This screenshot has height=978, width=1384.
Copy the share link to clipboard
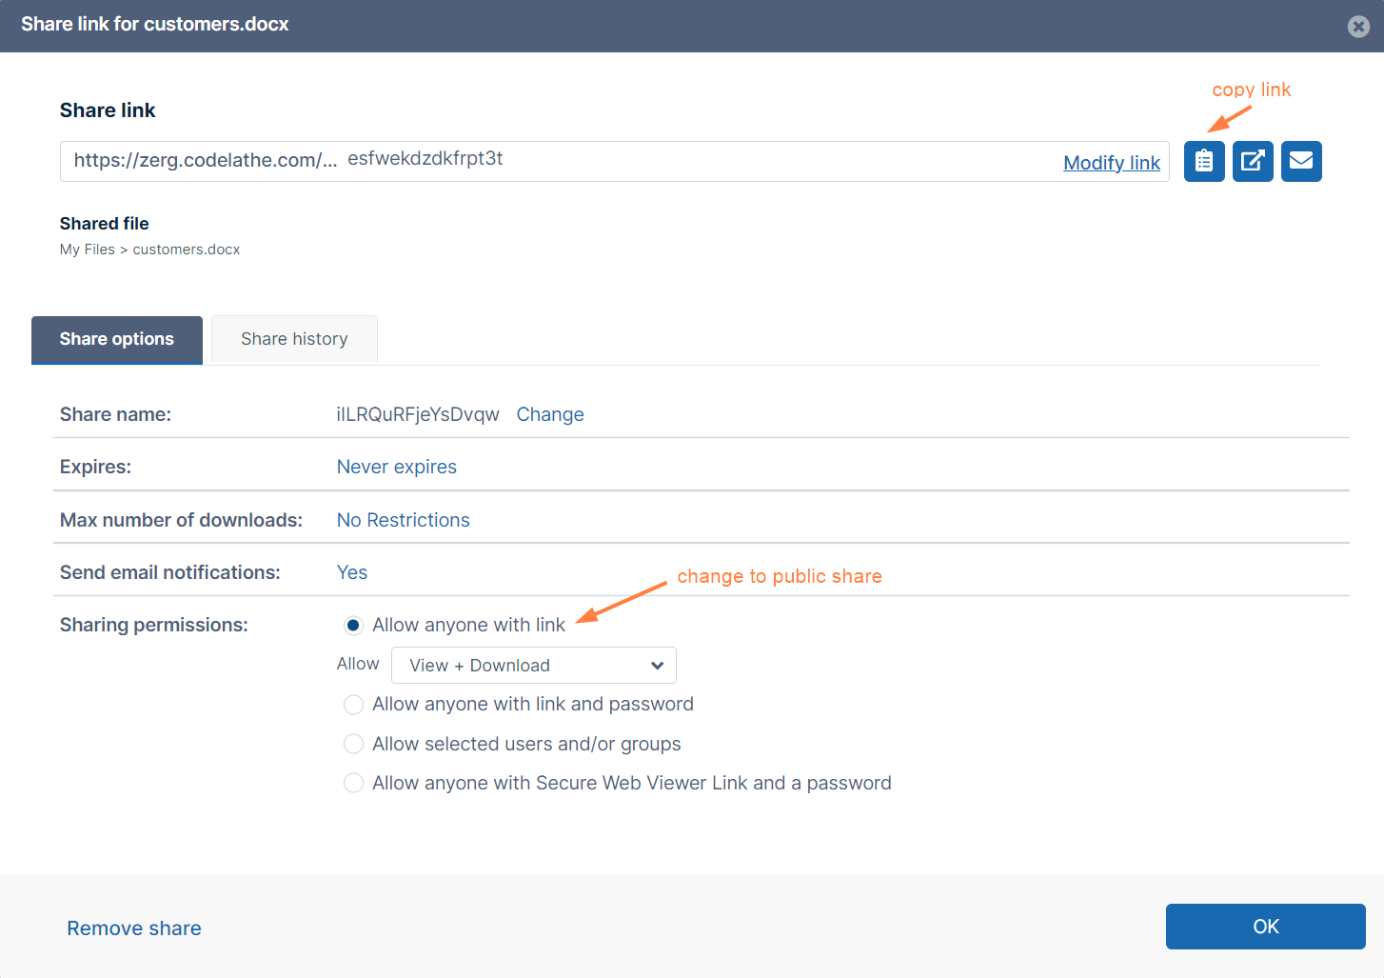[x=1204, y=161]
